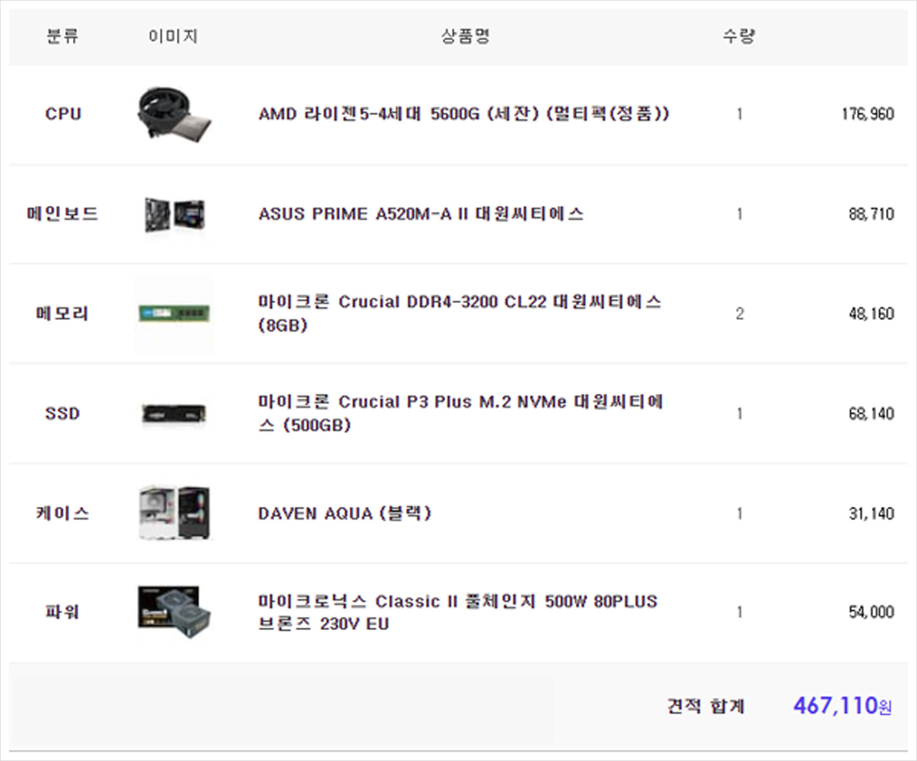The image size is (917, 761).
Task: Click the power supply price 54,000
Action: [x=872, y=612]
